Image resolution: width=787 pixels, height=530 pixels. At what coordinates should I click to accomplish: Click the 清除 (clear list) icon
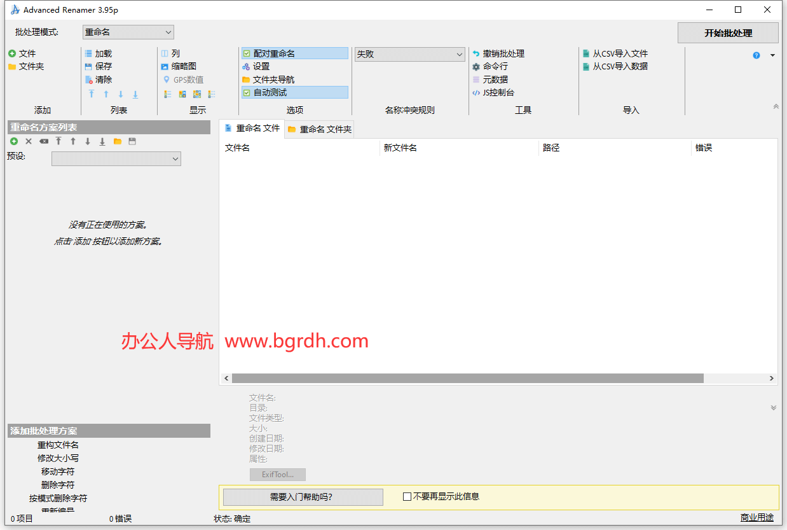[x=89, y=80]
